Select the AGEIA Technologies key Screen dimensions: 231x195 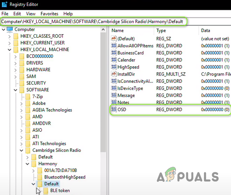52,110
